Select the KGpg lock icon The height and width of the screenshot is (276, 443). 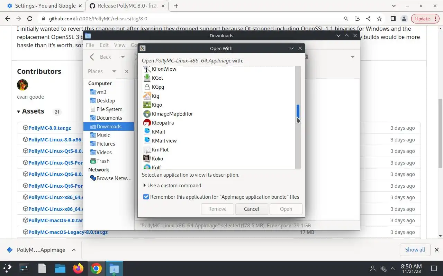(x=147, y=87)
